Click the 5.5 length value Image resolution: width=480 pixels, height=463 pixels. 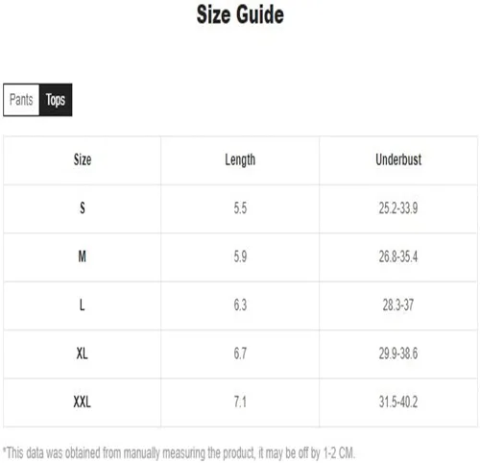click(240, 208)
